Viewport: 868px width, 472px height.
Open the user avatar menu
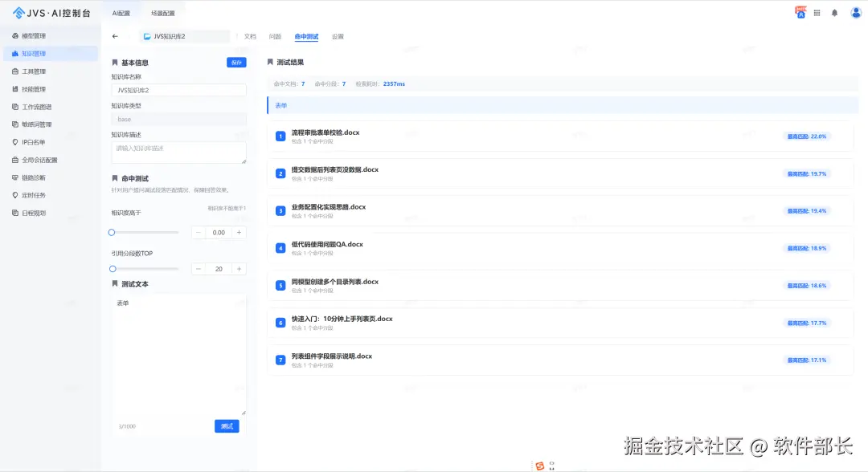click(856, 13)
